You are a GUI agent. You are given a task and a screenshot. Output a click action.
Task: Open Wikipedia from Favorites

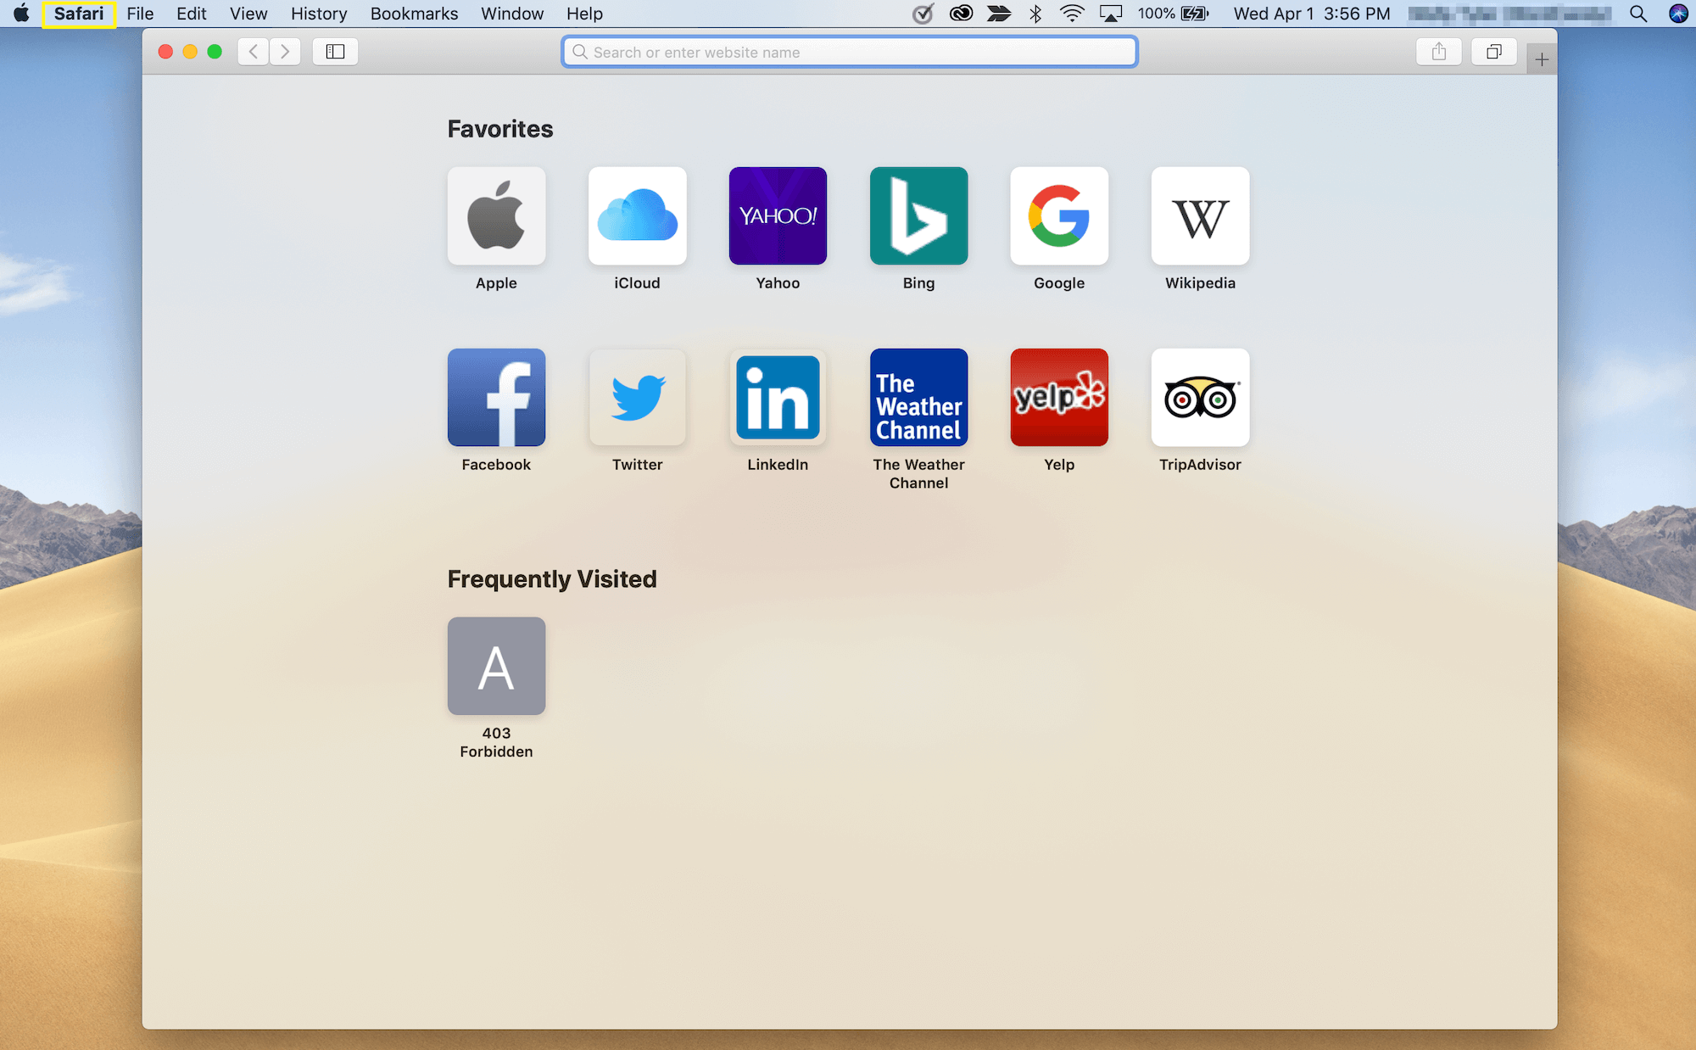[x=1199, y=217]
